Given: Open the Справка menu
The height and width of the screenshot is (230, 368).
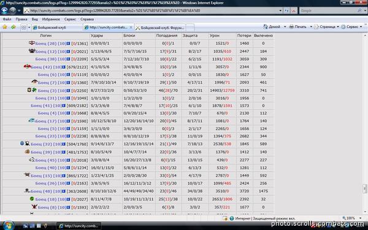Looking at the screenshot, I should (x=87, y=19).
